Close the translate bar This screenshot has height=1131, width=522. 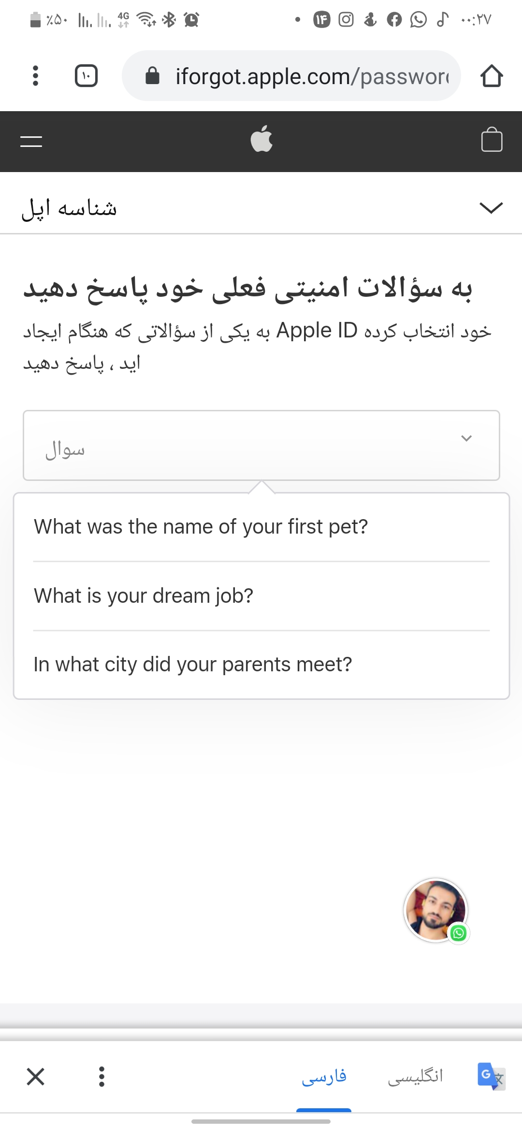[x=36, y=1076]
